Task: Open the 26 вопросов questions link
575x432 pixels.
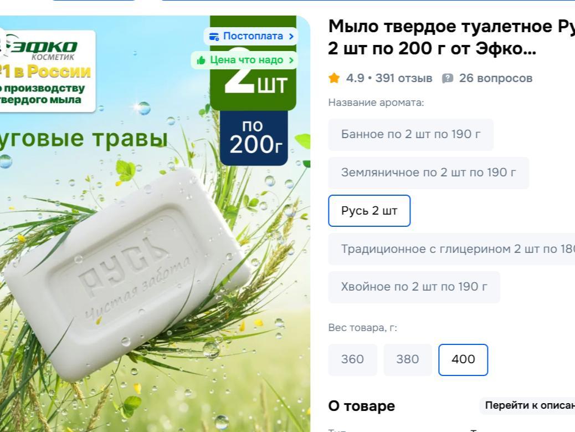Action: [x=495, y=78]
